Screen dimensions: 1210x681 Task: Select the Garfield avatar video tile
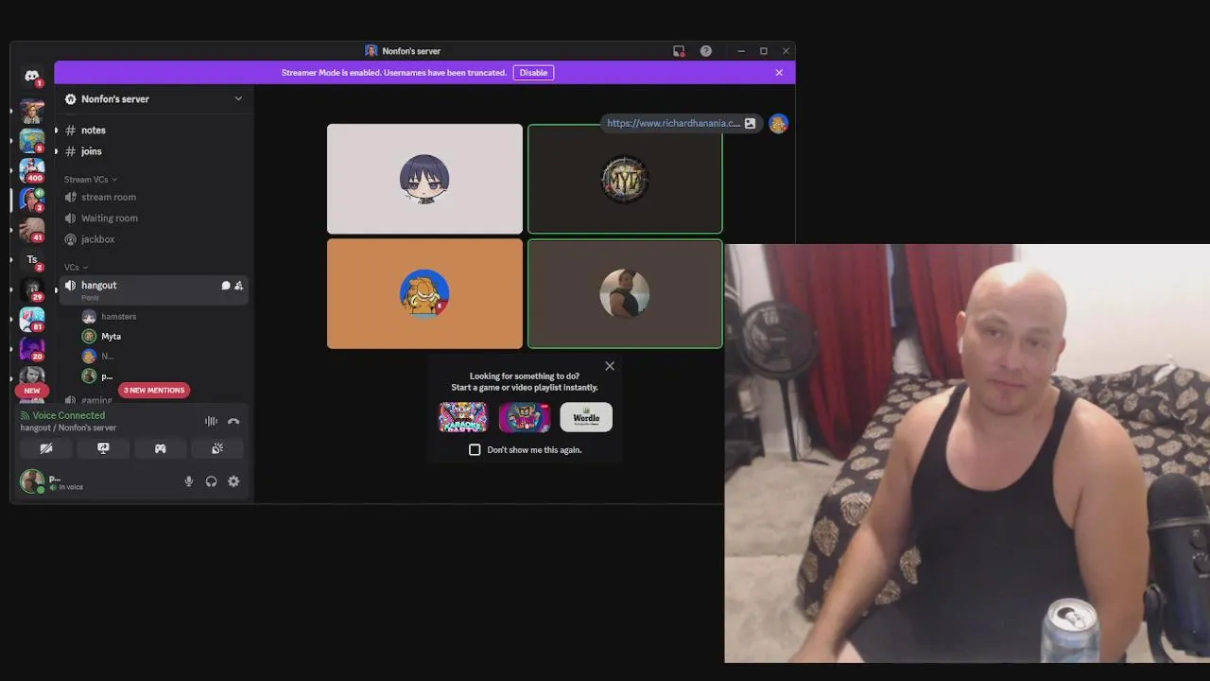pyautogui.click(x=424, y=293)
